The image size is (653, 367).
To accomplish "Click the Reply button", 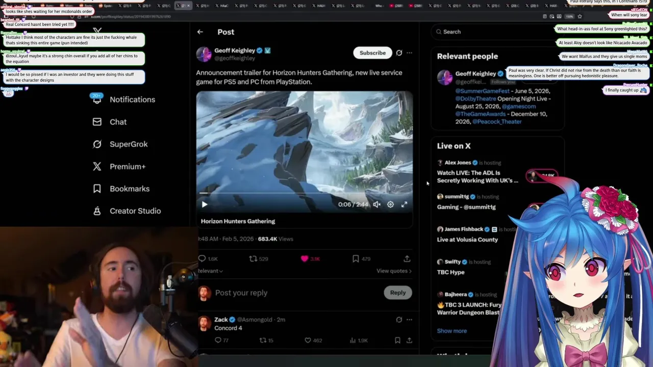I will click(x=398, y=293).
